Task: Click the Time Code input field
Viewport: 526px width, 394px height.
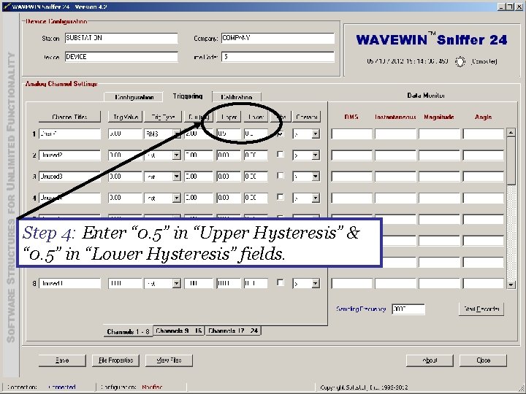Action: pyautogui.click(x=278, y=57)
